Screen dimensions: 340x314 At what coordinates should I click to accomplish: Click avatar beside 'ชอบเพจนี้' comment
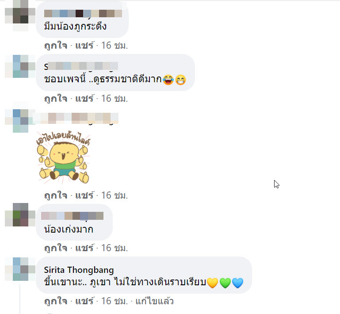pos(20,66)
